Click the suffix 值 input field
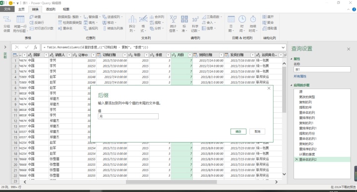 coord(128,116)
